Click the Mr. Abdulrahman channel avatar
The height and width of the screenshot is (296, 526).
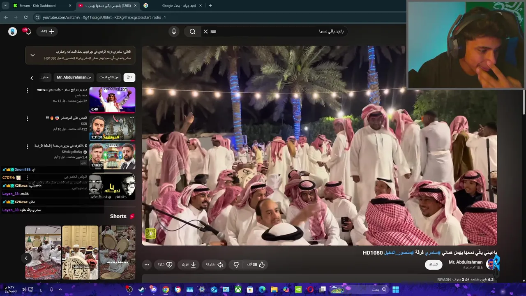click(491, 264)
